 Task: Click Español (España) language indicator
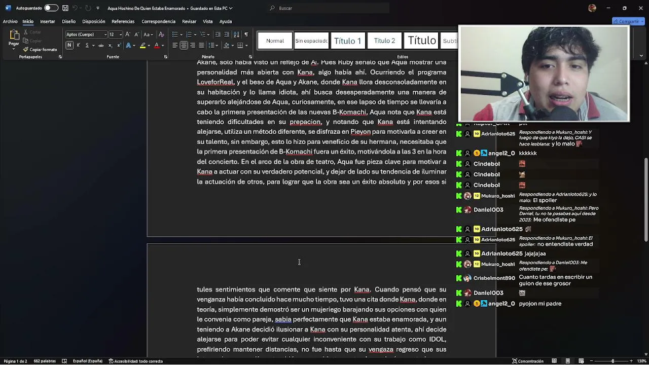[x=88, y=361]
